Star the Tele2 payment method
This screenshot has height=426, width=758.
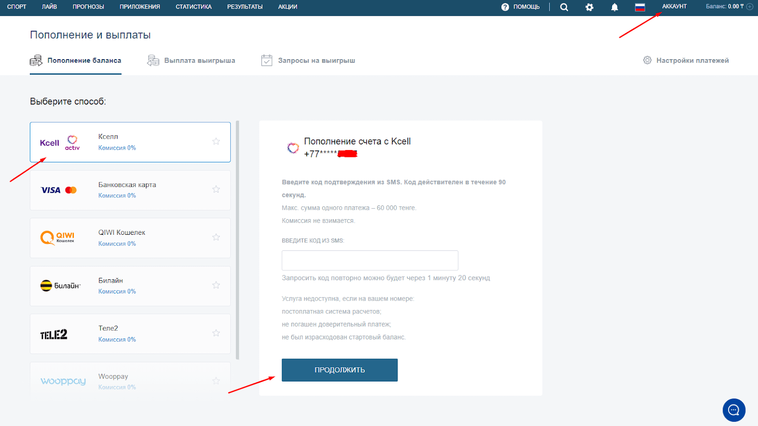coord(216,333)
